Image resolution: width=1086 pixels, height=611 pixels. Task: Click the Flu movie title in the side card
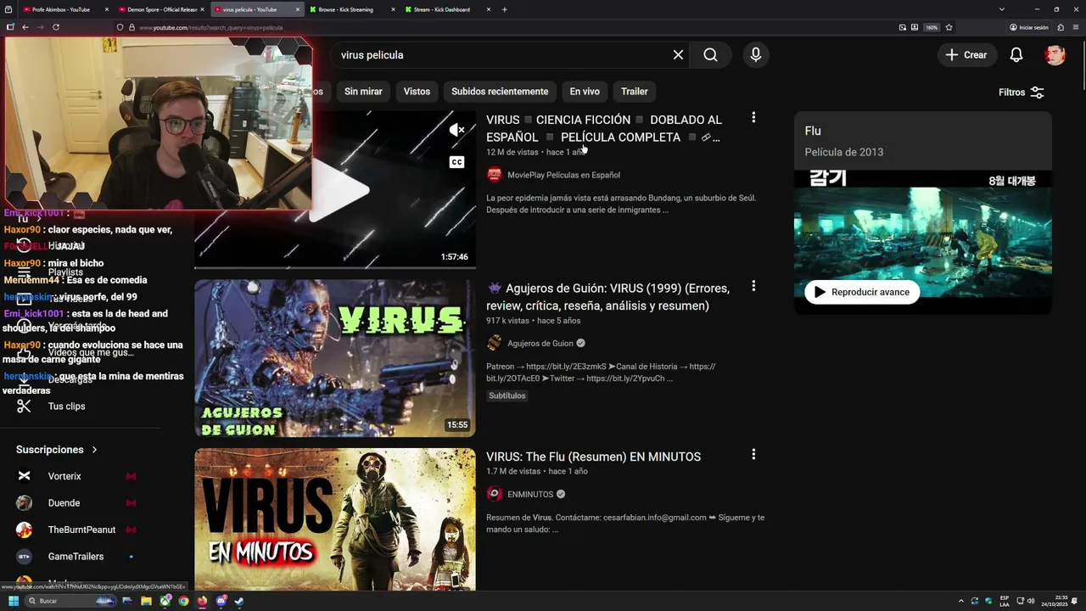point(813,131)
